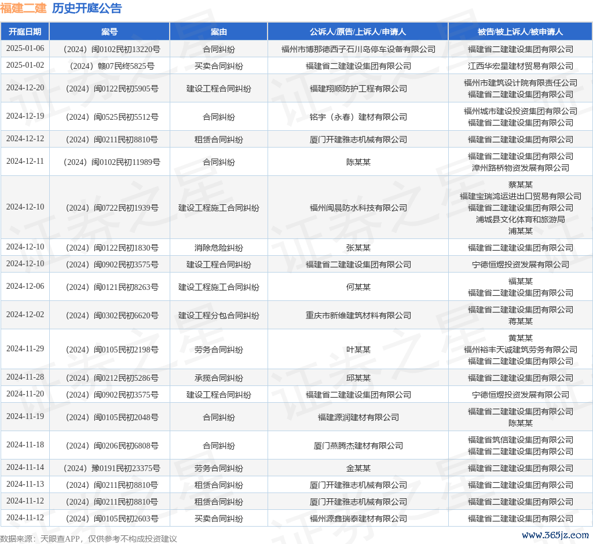Select the 建设工程分包合同纠纷 case cause
593x544 pixels.
218,315
